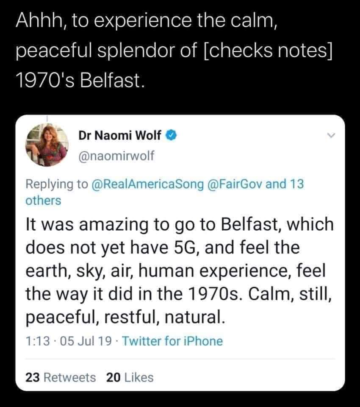360x407 pixels.
Task: Open the Twitter for iPhone source link
Action: tap(172, 341)
